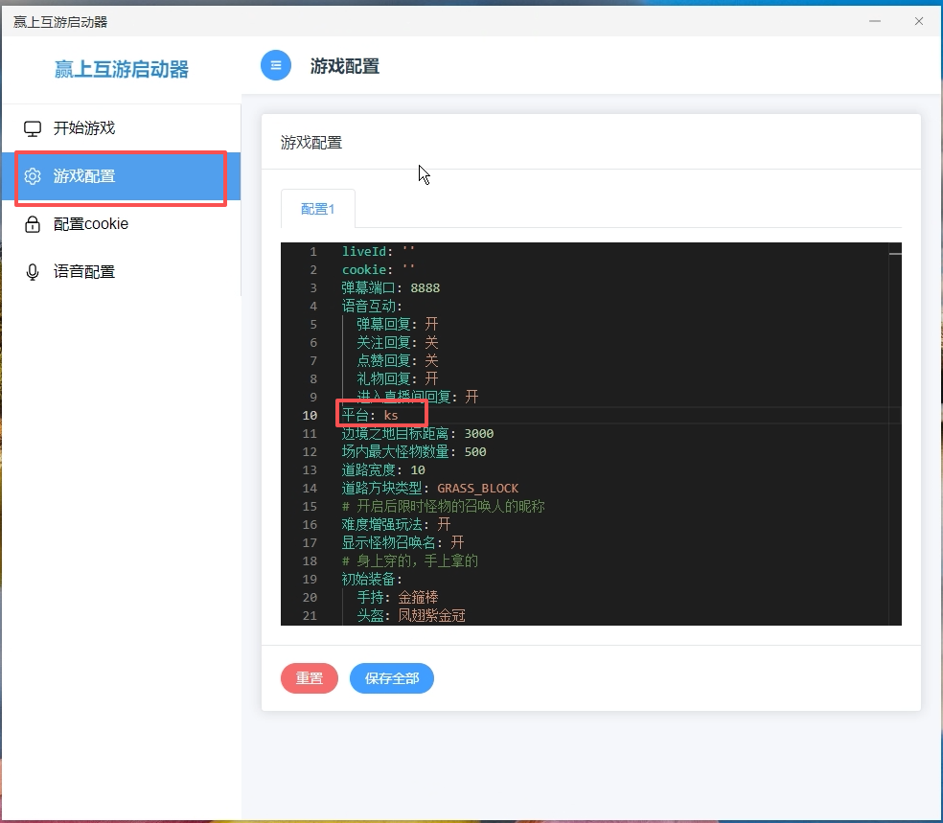Screen dimensions: 943x823
Task: Toggle sidebar with blue hamburger menu button
Action: point(276,65)
